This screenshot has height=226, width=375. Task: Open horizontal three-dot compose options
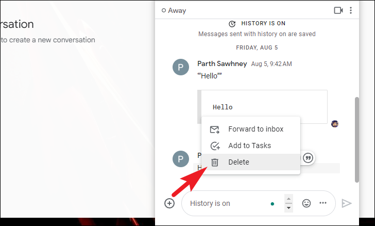pyautogui.click(x=323, y=203)
